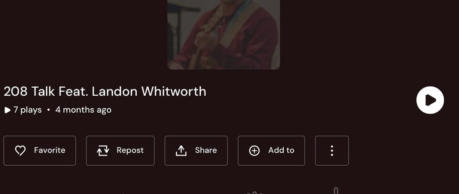Toggle Repost for 208 Talk
Image resolution: width=459 pixels, height=194 pixels.
(x=120, y=151)
